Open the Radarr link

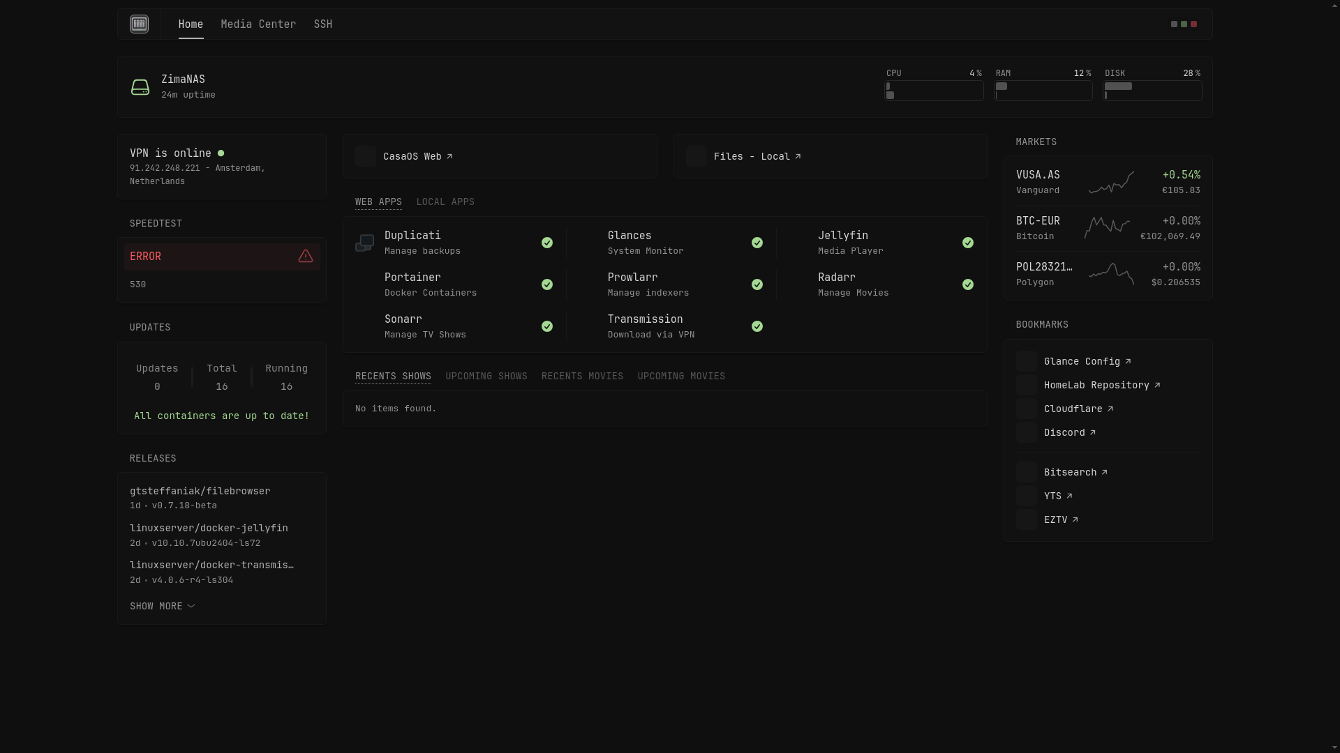[x=836, y=277]
